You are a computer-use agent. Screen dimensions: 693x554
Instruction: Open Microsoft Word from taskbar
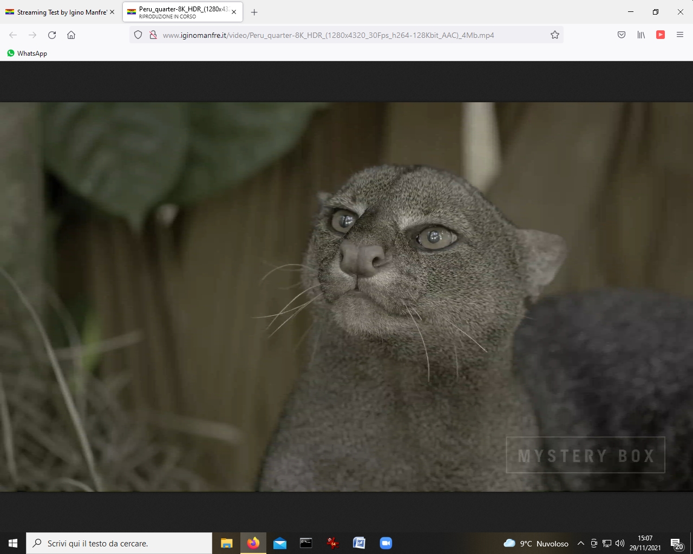click(x=359, y=543)
